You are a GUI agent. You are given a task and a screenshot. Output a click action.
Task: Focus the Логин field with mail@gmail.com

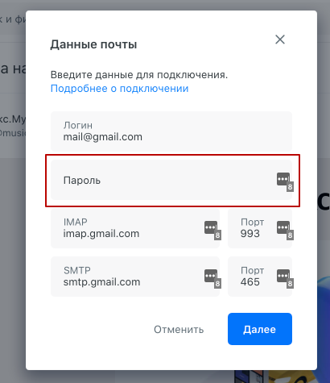coord(171,131)
